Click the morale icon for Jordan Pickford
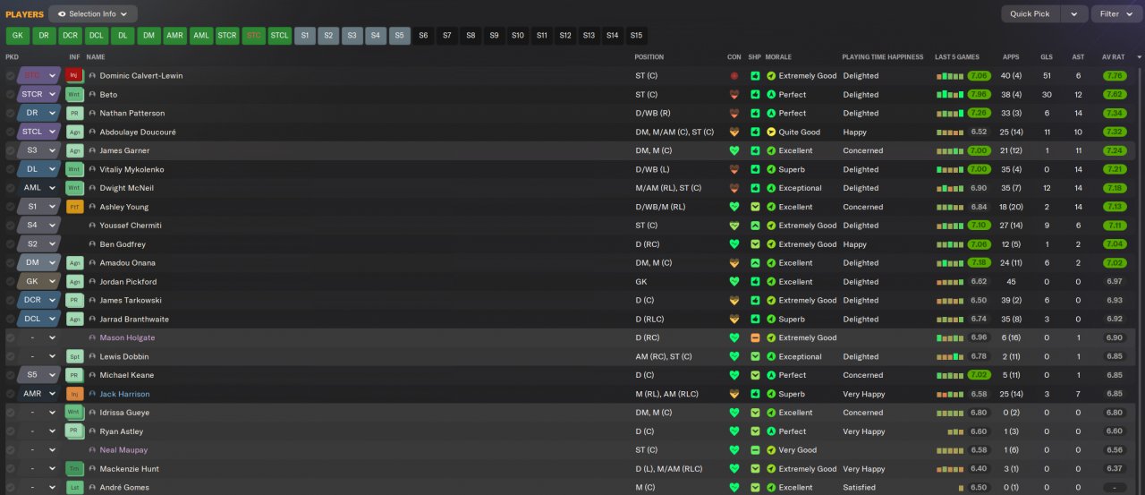 tap(771, 282)
